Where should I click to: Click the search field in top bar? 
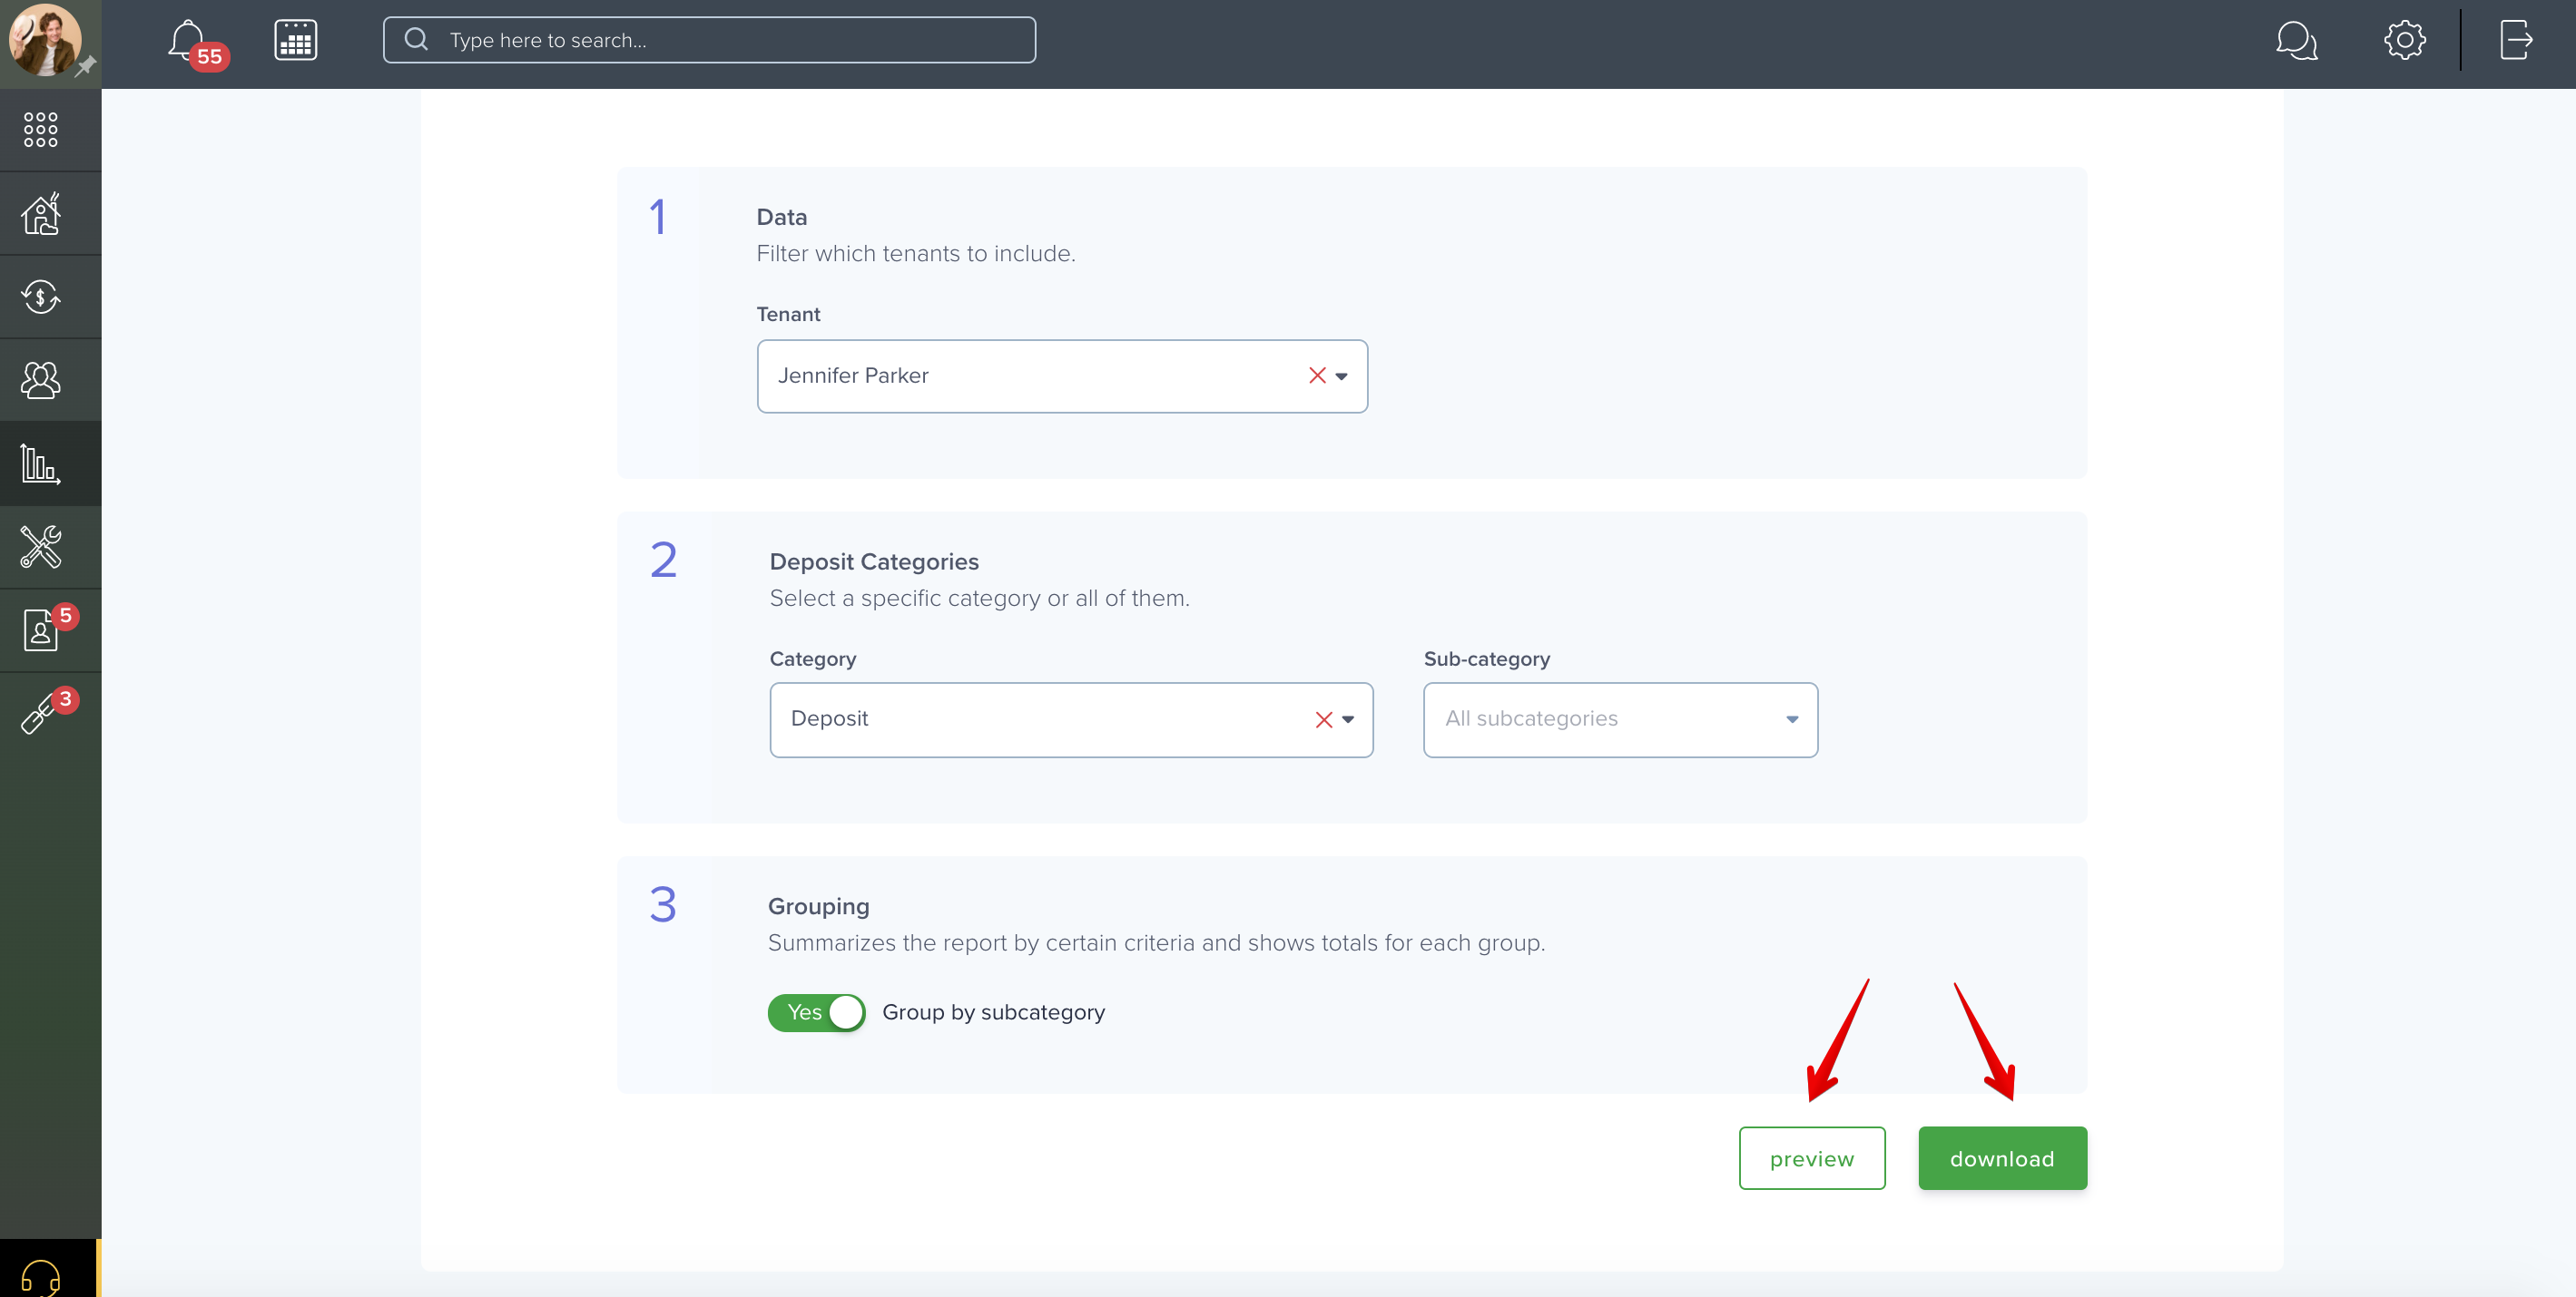(x=709, y=40)
